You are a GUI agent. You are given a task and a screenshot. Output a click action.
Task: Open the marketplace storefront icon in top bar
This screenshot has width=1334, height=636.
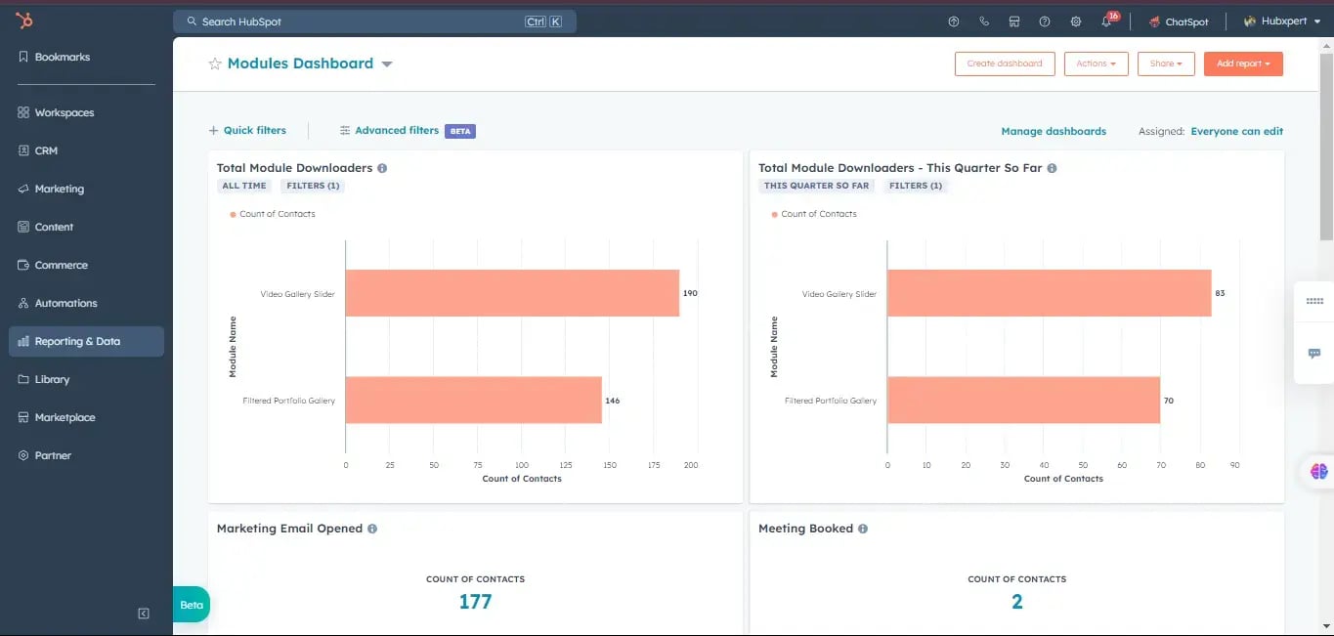pos(1014,21)
